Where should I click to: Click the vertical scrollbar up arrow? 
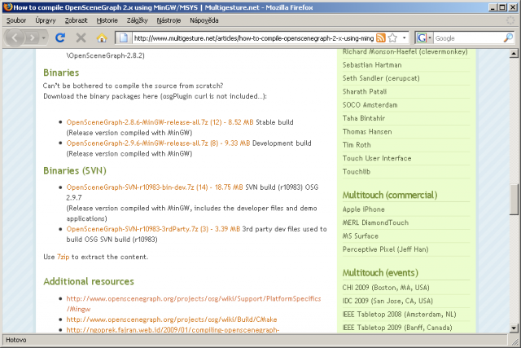click(x=514, y=53)
